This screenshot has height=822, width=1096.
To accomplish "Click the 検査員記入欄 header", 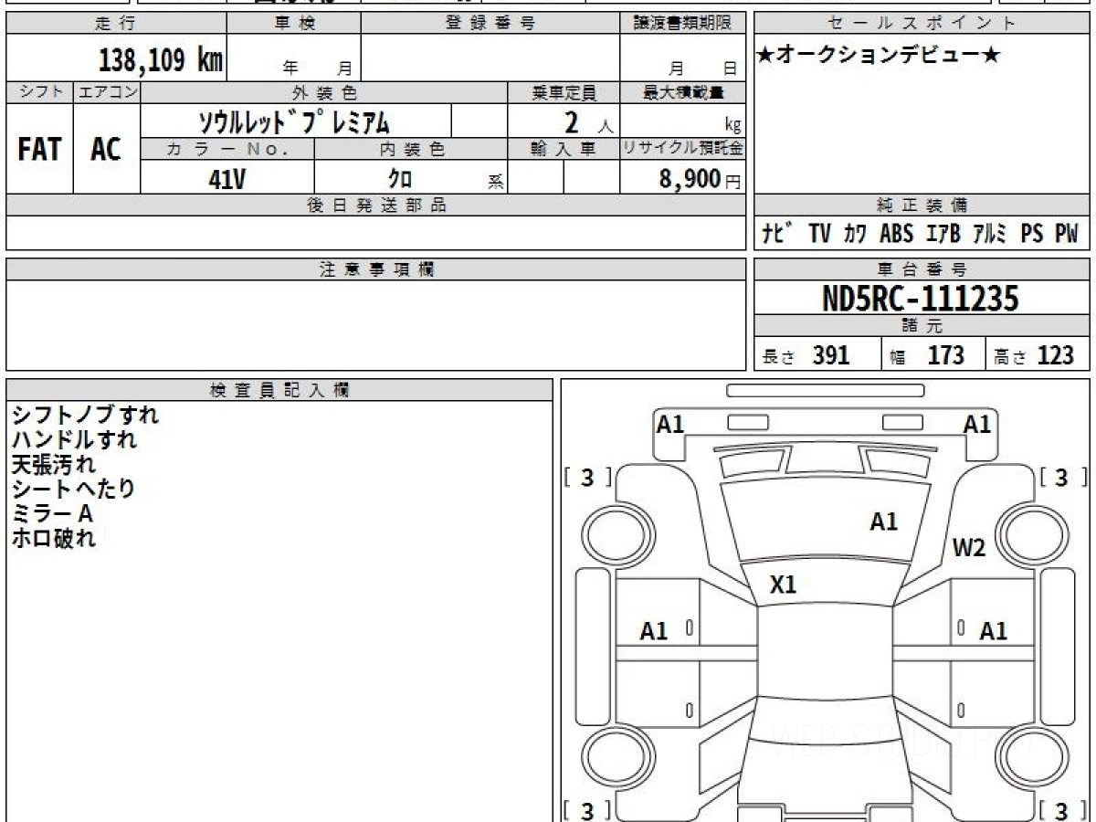I will coord(279,389).
